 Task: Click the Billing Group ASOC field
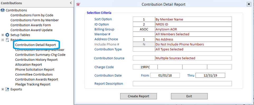144,29
